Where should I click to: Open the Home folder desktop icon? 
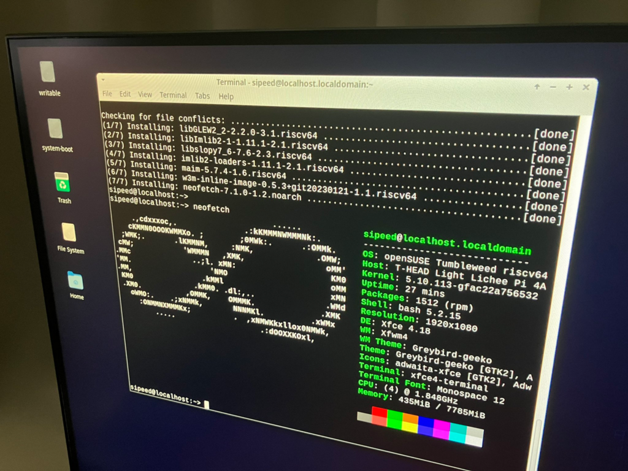(x=75, y=285)
